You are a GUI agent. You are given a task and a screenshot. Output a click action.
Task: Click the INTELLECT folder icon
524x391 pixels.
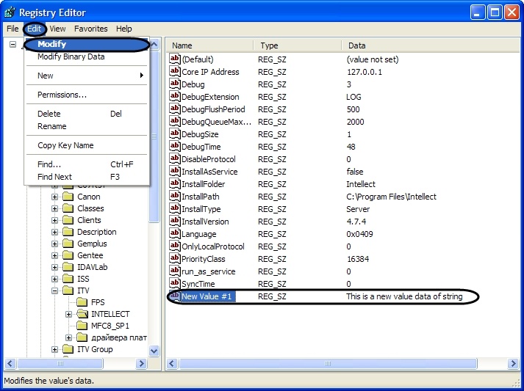click(x=82, y=314)
